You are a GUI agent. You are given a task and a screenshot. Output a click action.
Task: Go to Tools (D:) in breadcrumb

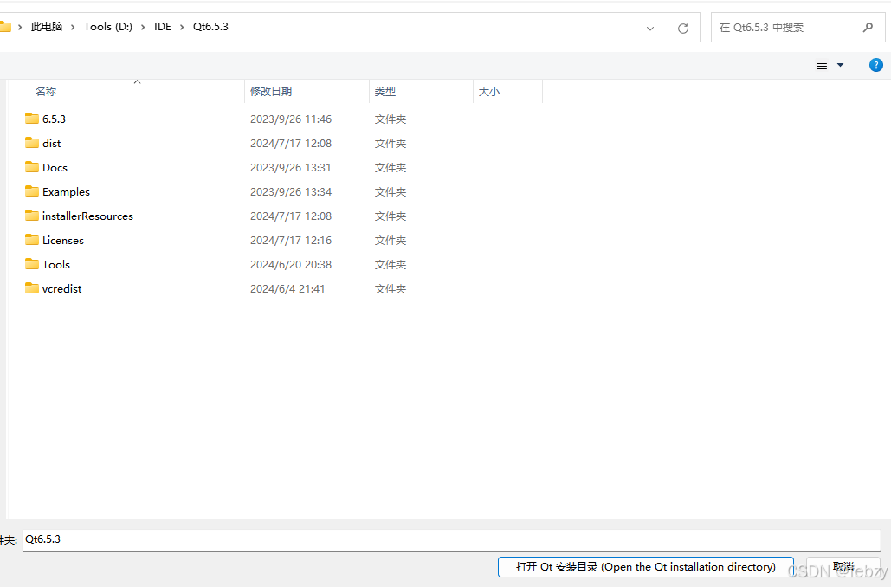point(108,27)
